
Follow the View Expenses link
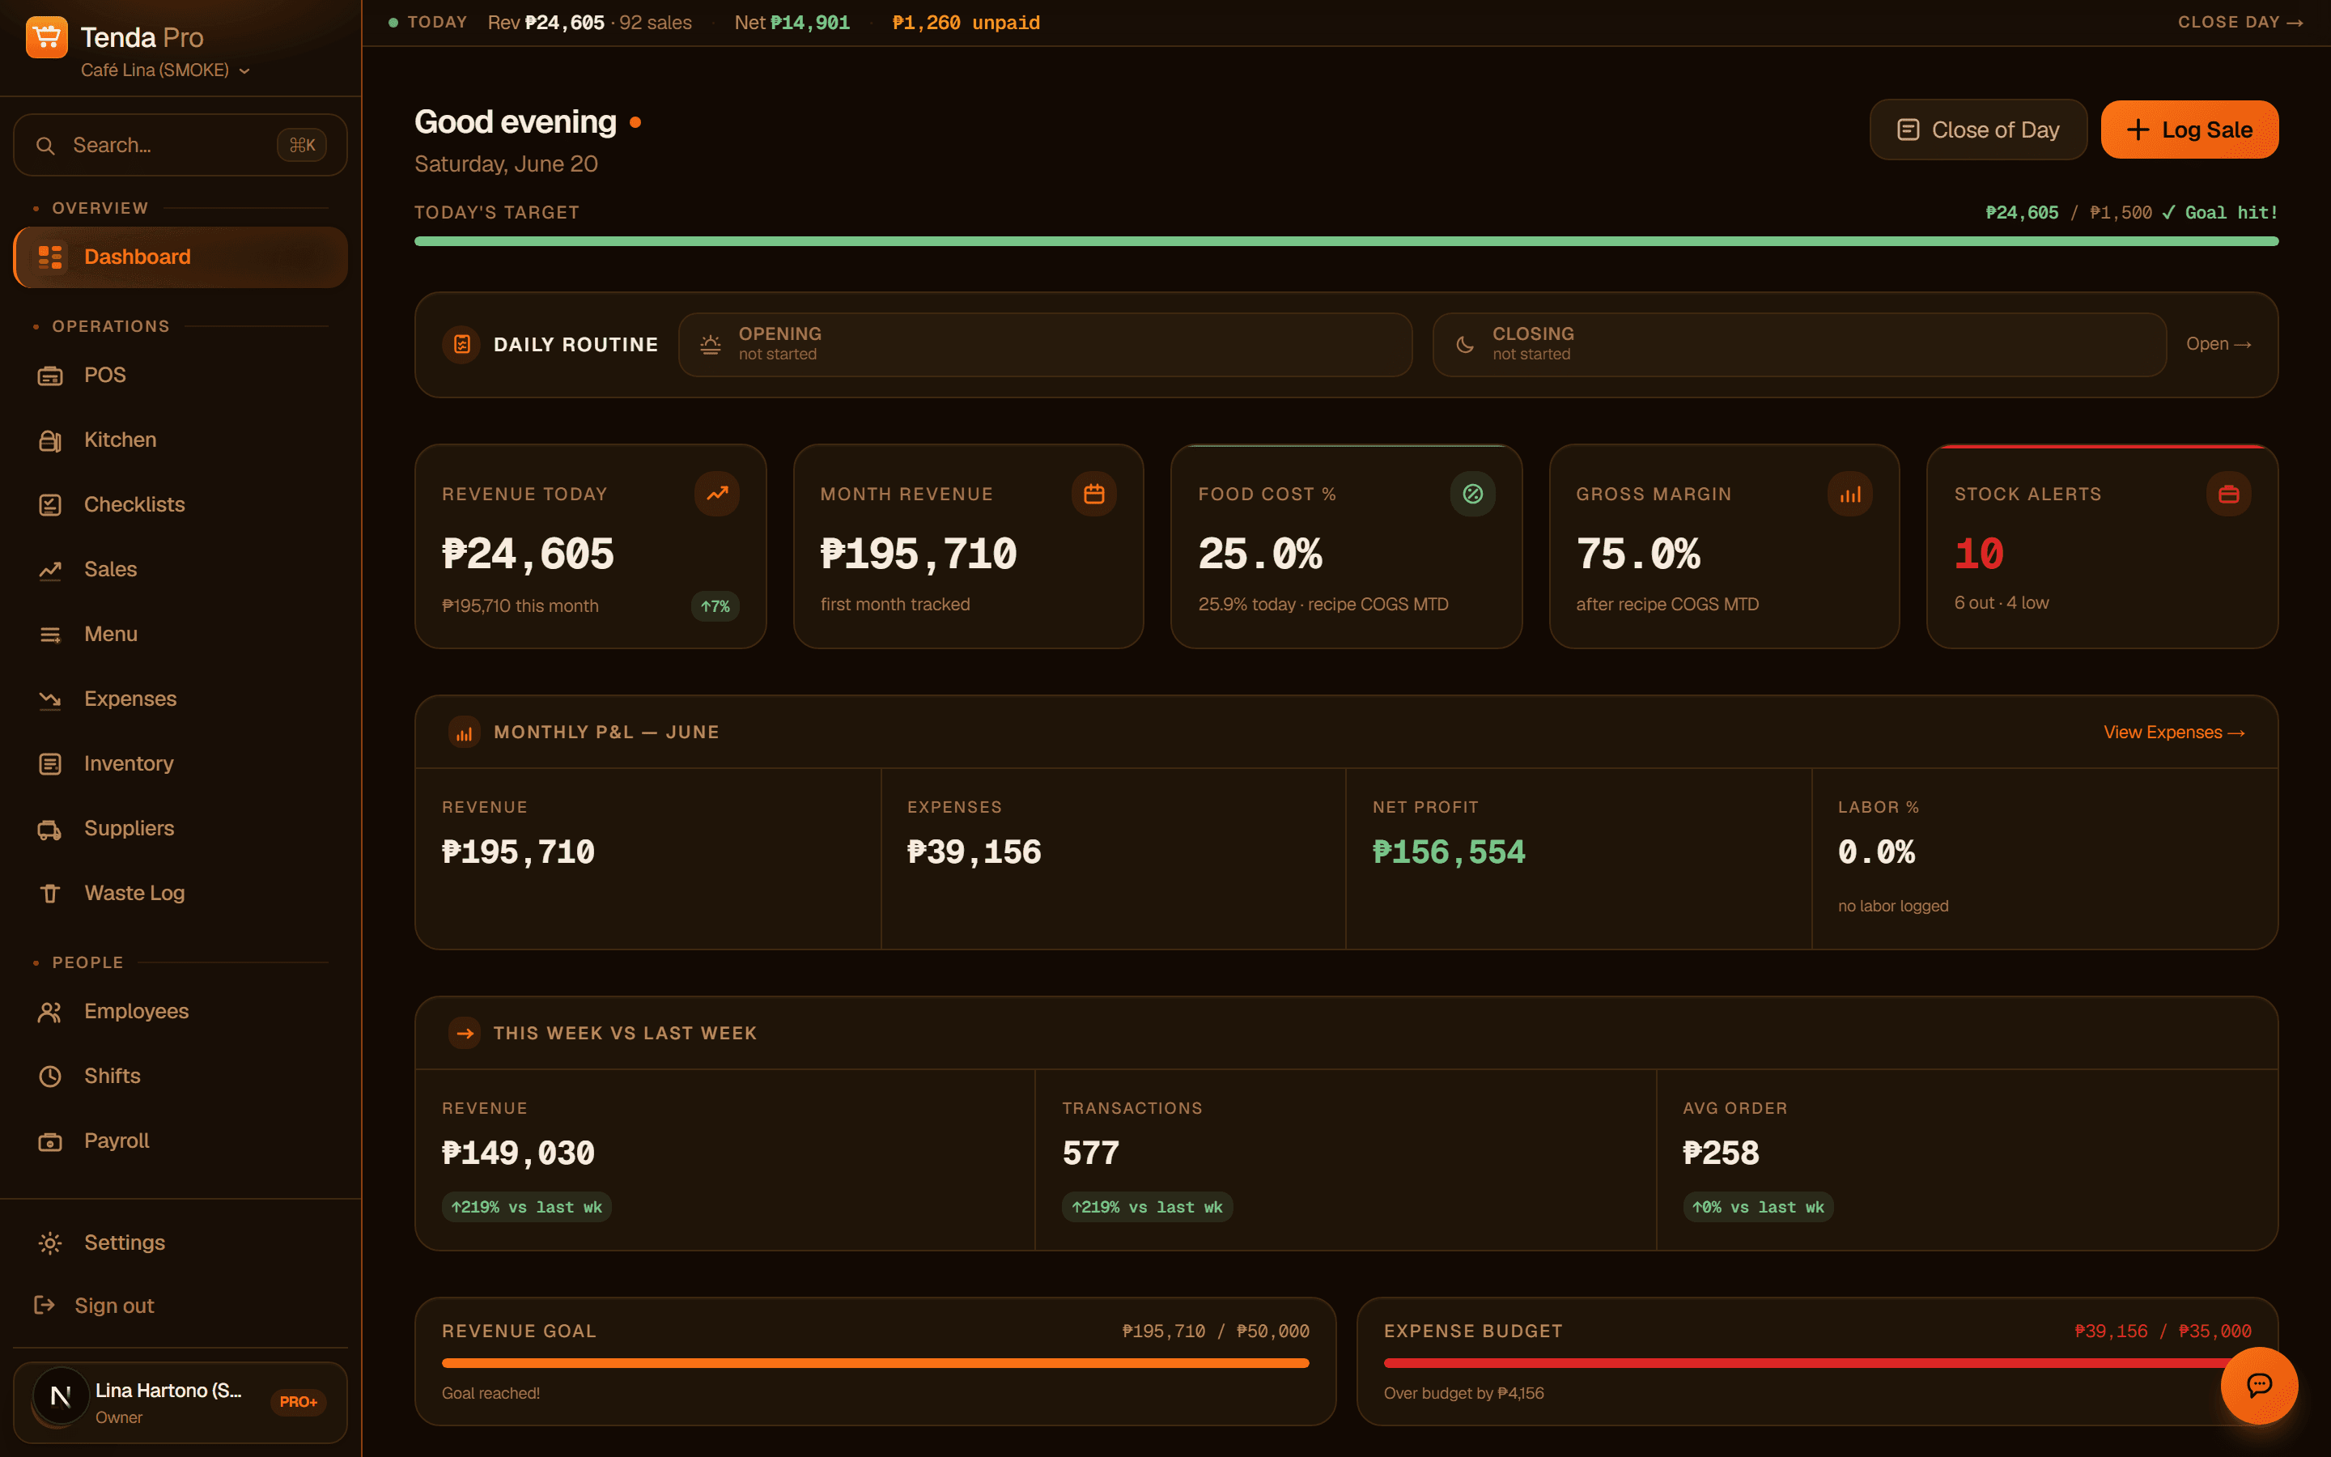(x=2174, y=733)
